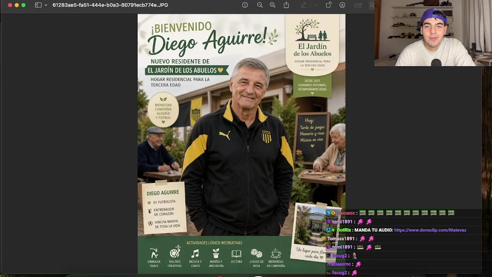Expand the sidebar view options chevron
492x277 pixels.
[x=46, y=5]
